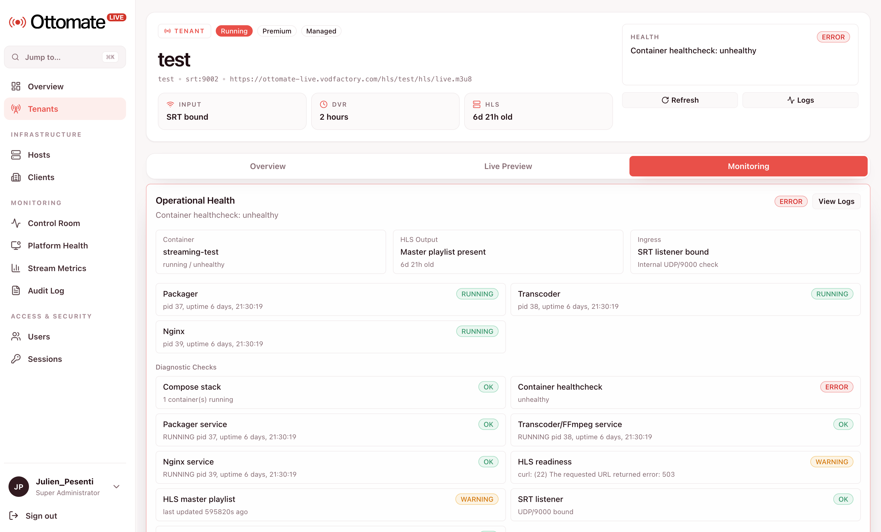Click the Nginx service check row
Image resolution: width=881 pixels, height=532 pixels.
(x=331, y=467)
